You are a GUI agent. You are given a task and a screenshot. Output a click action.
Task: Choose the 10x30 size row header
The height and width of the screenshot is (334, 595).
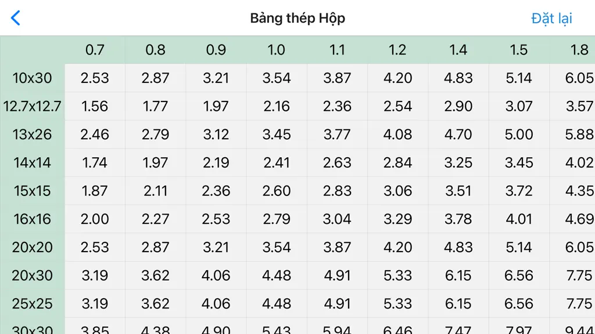pos(33,78)
